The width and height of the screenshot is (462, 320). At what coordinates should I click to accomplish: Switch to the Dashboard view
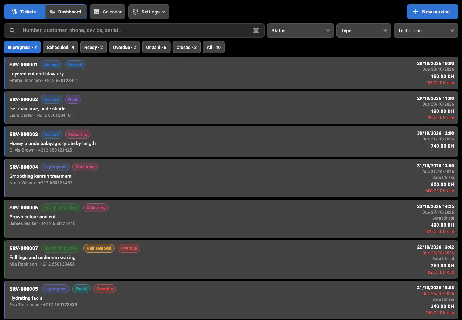tap(66, 12)
